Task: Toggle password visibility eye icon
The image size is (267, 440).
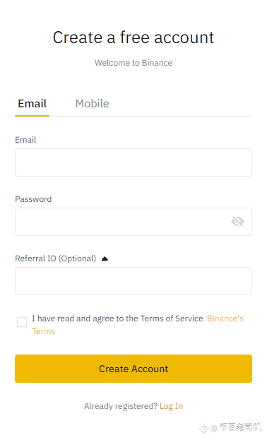Action: 237,222
